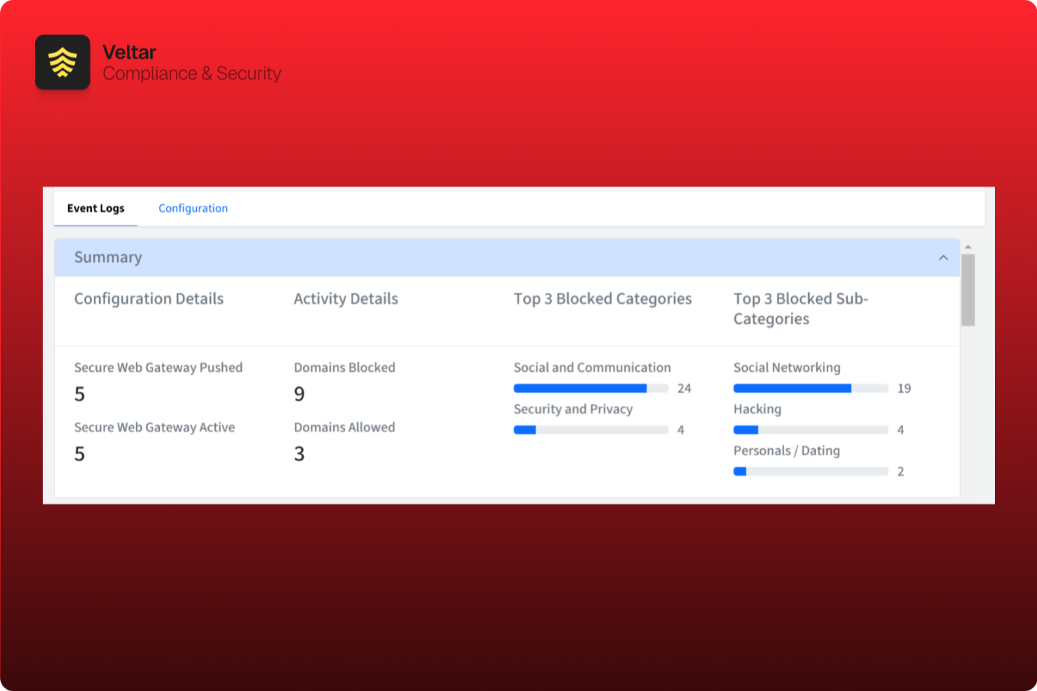
Task: Collapse the Summary panel chevron
Action: tap(942, 258)
